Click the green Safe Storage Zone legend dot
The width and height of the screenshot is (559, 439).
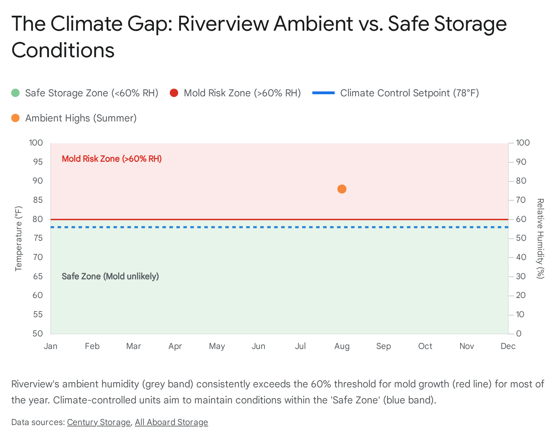(15, 93)
